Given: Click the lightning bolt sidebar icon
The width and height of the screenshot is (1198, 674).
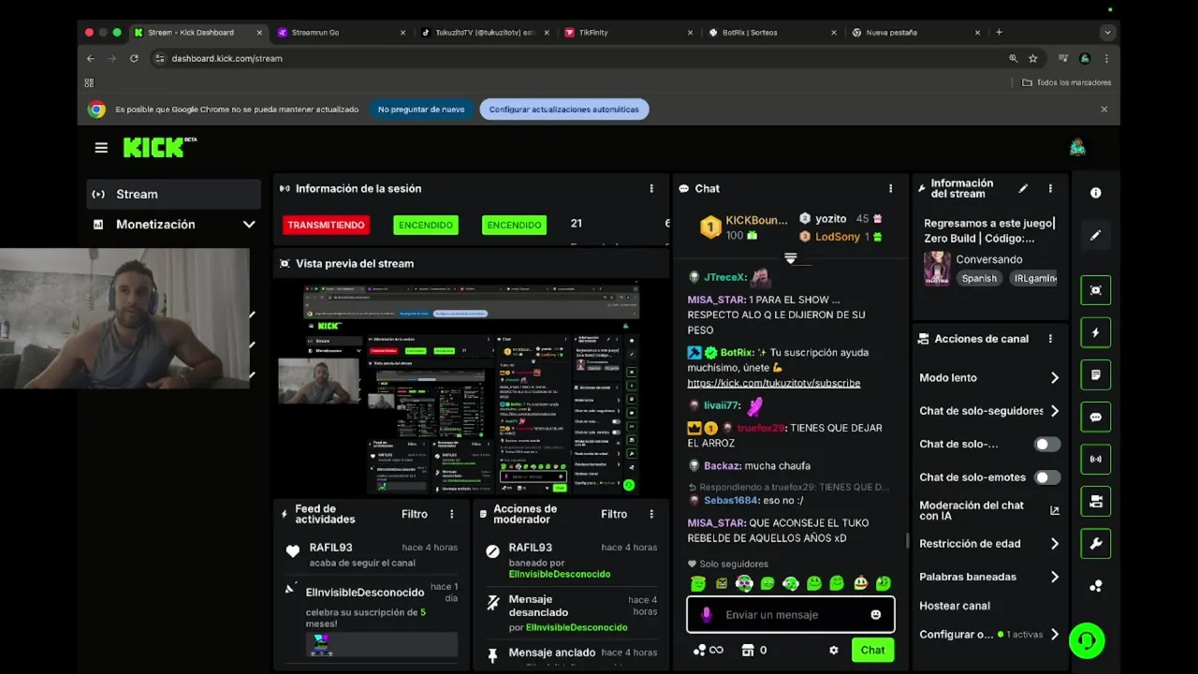Looking at the screenshot, I should click(x=1096, y=332).
